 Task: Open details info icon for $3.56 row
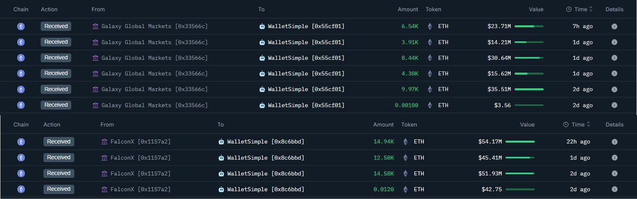pos(614,105)
